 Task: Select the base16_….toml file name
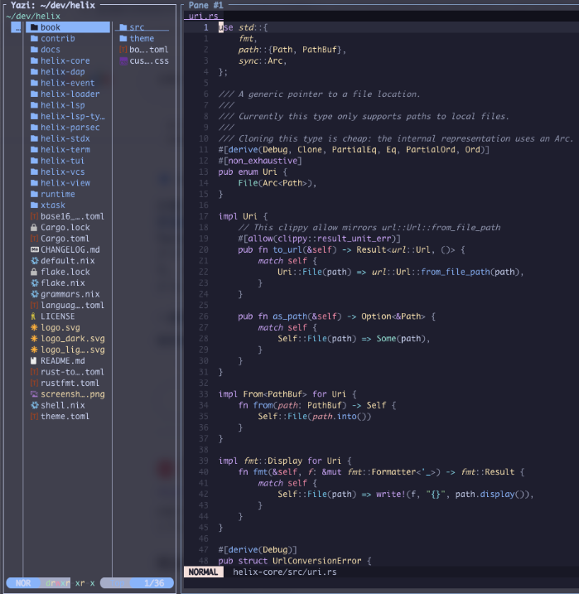tap(72, 216)
